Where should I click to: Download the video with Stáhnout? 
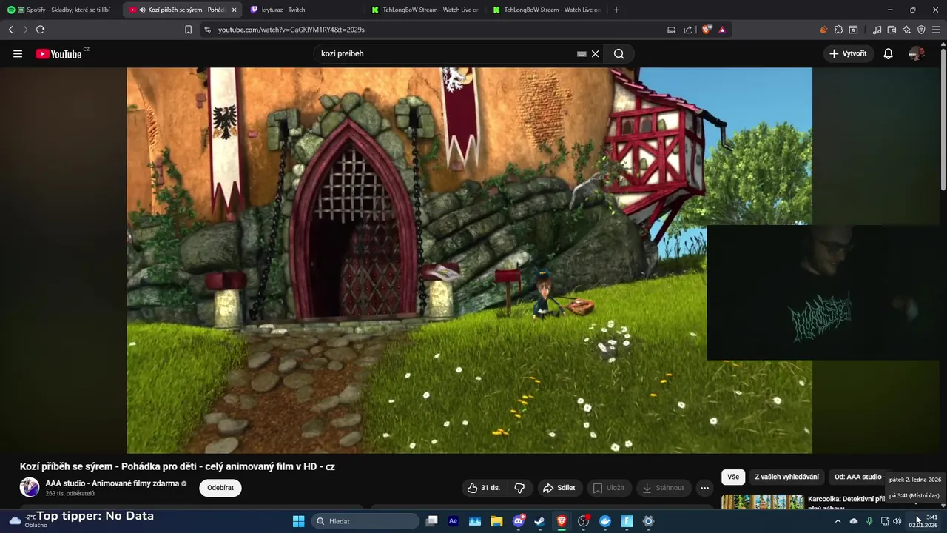click(664, 488)
